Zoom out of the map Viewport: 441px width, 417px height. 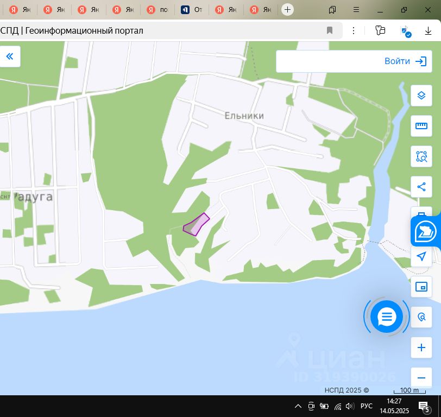[x=421, y=377]
